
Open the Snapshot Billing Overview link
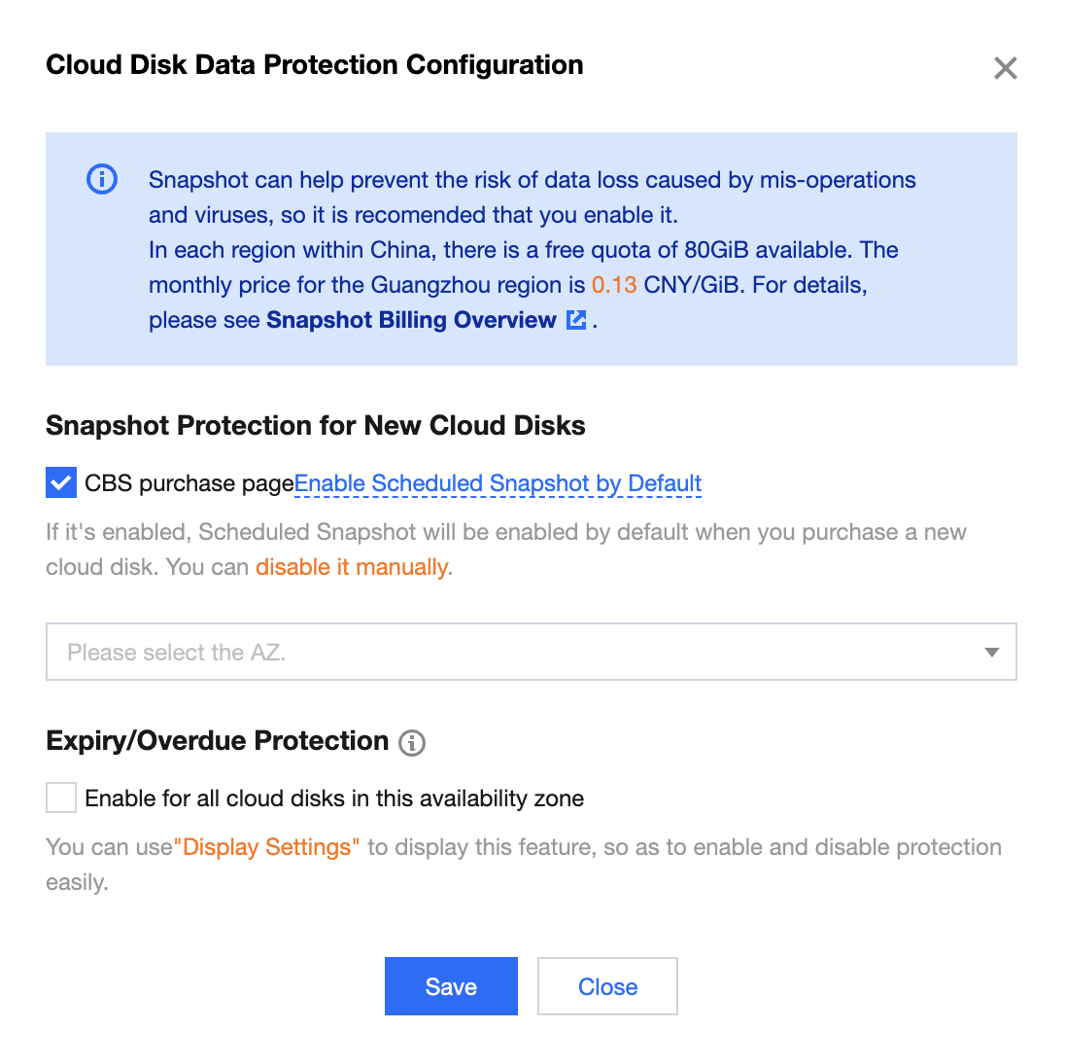pyautogui.click(x=411, y=320)
